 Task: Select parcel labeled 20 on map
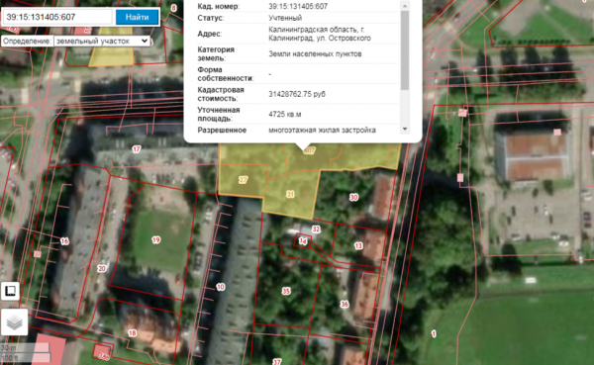(102, 268)
